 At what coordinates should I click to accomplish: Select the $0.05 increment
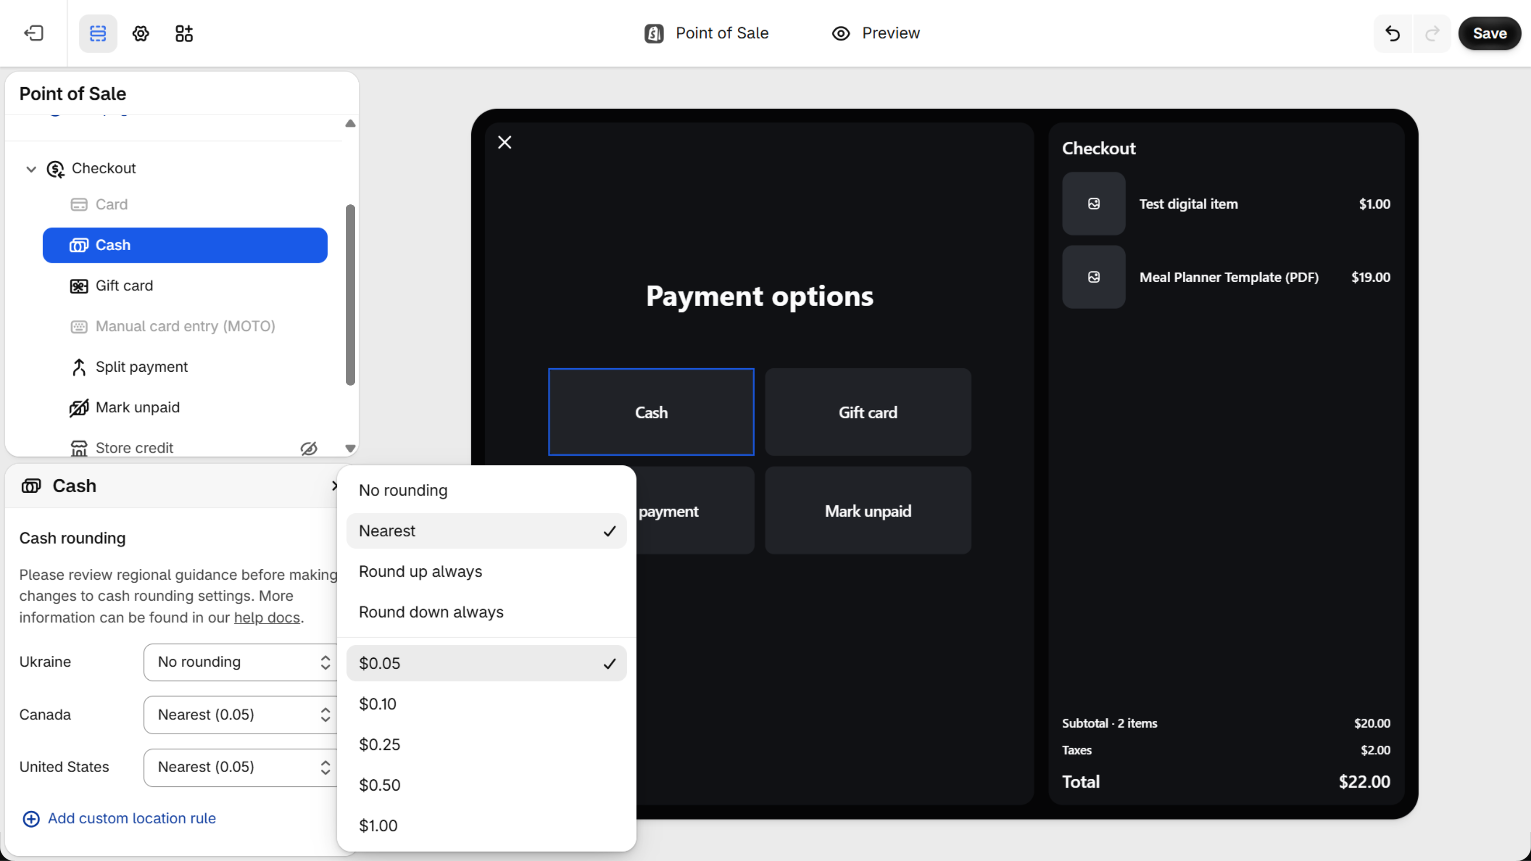coord(486,663)
